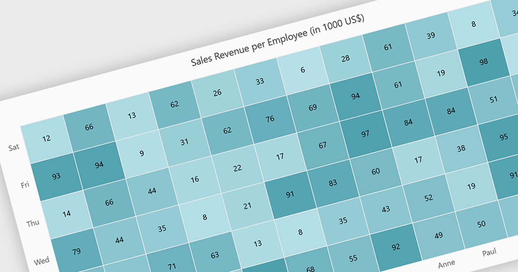Screen dimensions: 518x272
Task: Click the chart title Sales Revenue per Employee
Action: pyautogui.click(x=278, y=41)
